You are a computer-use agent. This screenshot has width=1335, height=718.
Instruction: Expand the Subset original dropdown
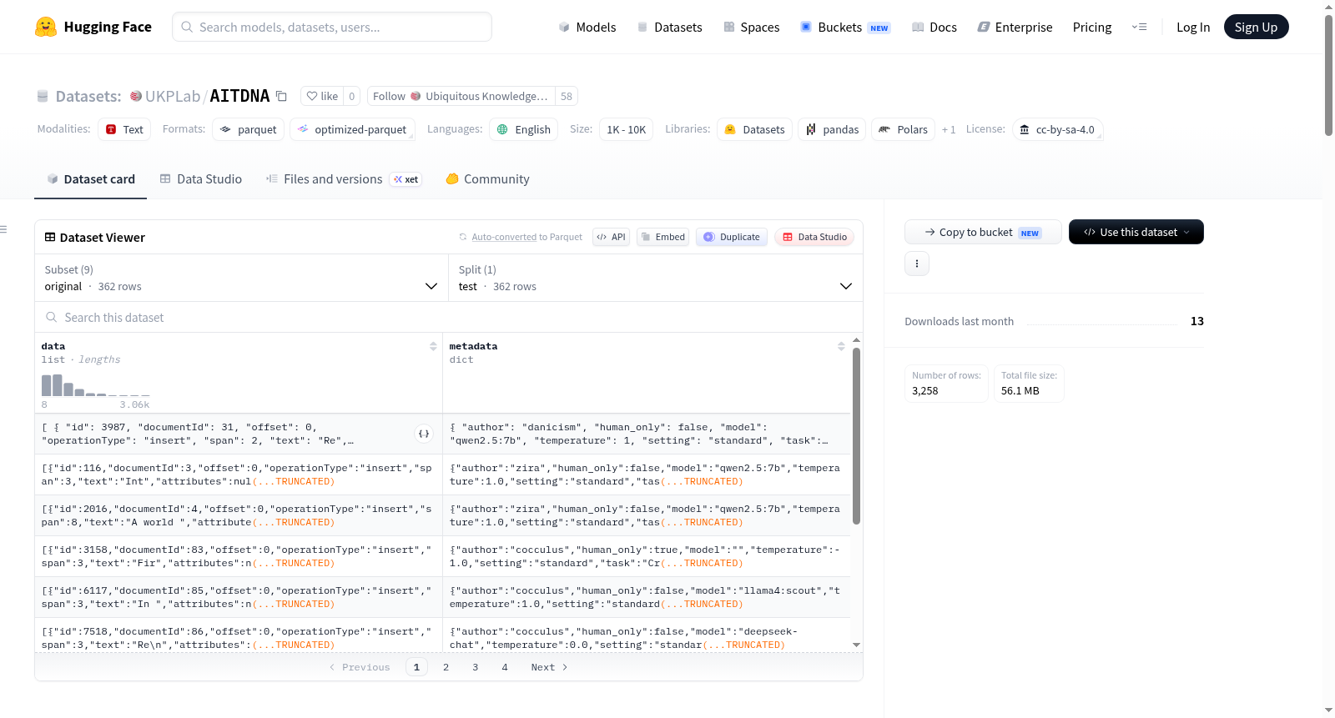point(241,278)
